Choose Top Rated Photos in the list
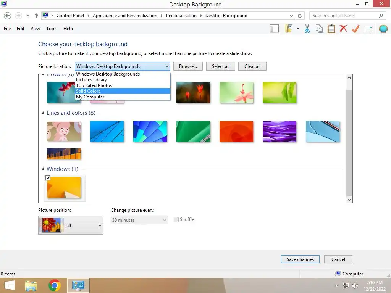 click(x=123, y=85)
